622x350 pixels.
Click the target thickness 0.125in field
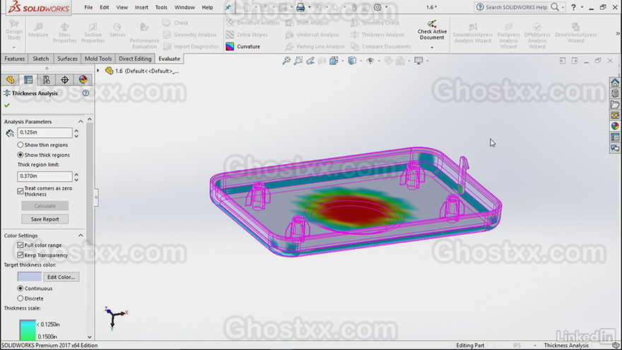45,132
